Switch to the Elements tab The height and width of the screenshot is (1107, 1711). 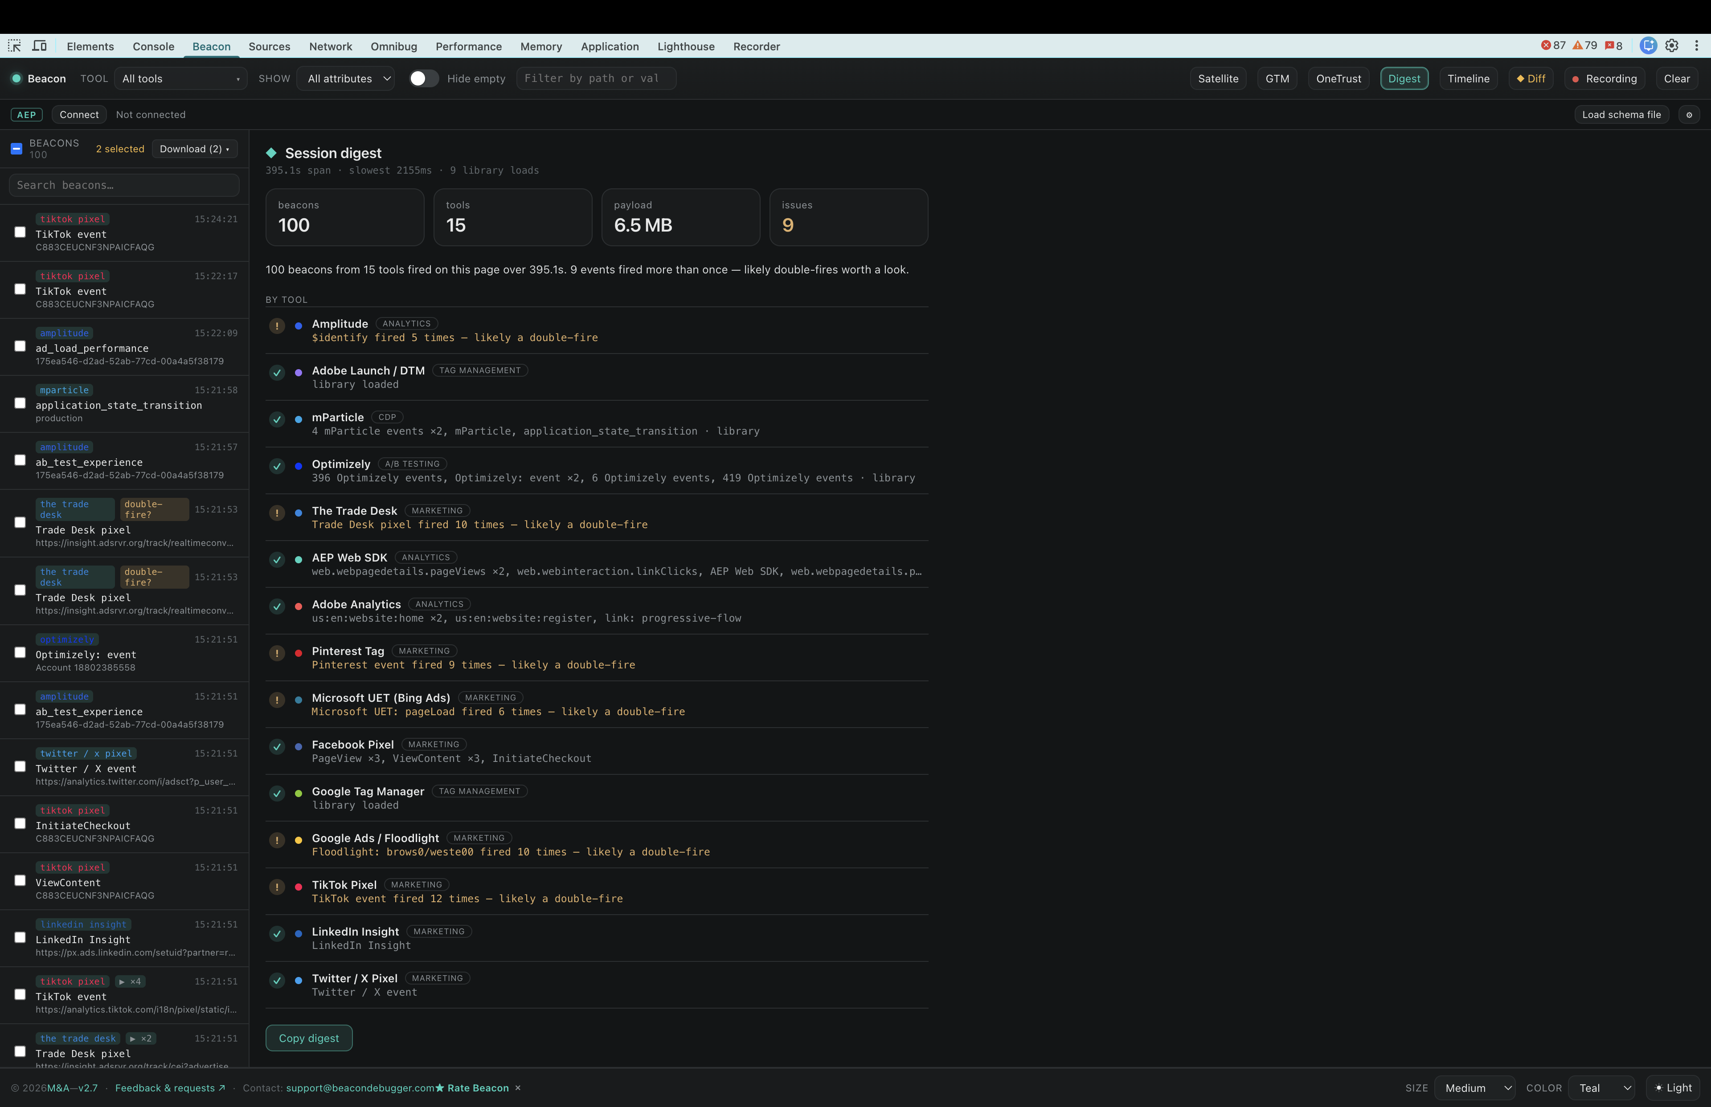point(90,47)
